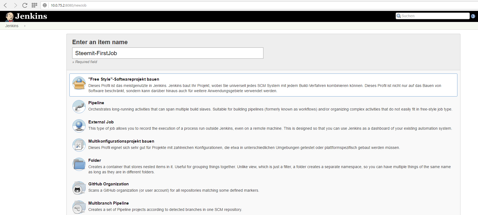
Task: Open the Jenkins breadcrumb link
Action: [x=12, y=26]
